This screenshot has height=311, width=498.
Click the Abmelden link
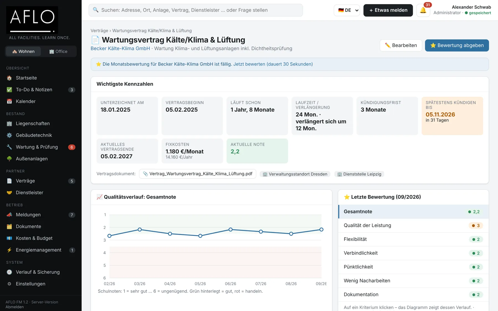pyautogui.click(x=15, y=307)
